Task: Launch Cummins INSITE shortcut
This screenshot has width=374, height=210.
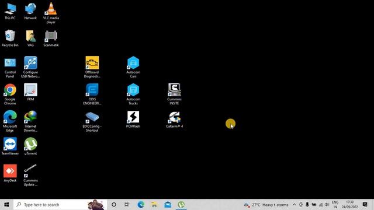Action: [x=174, y=94]
